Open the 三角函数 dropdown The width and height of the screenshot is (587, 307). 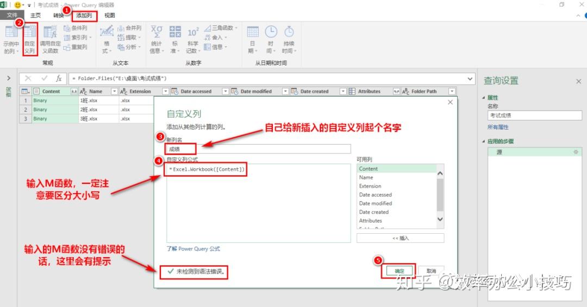[221, 28]
